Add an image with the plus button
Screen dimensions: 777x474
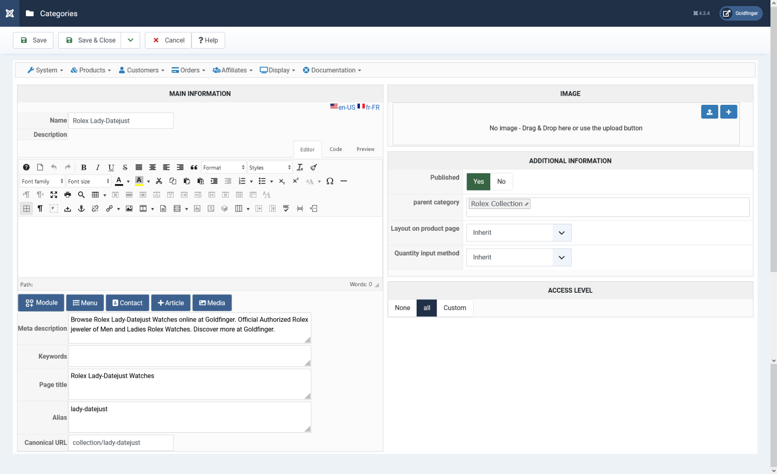coord(728,112)
